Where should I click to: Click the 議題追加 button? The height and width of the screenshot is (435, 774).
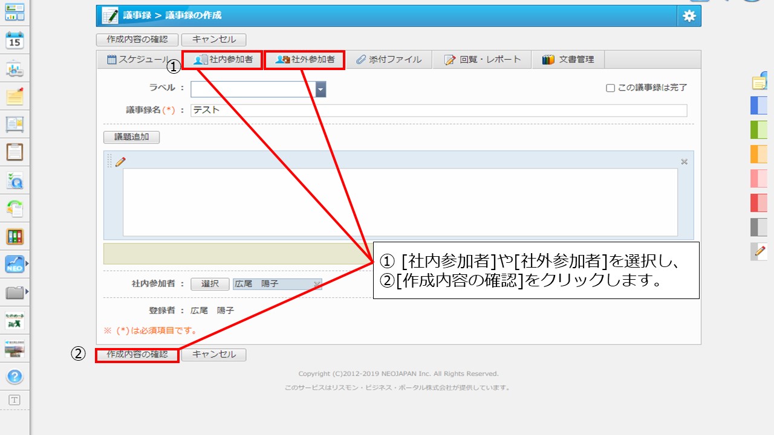[132, 137]
